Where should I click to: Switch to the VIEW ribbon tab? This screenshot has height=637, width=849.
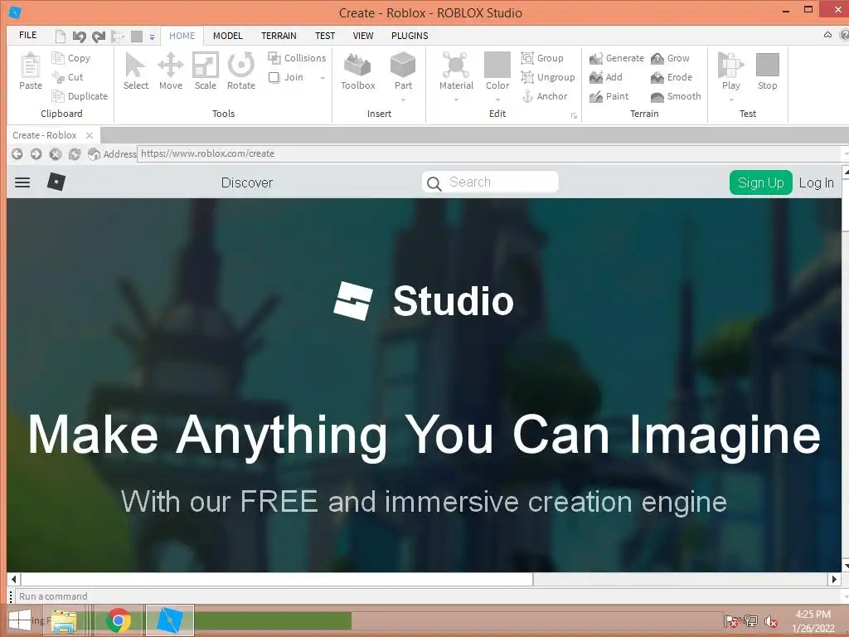(363, 36)
